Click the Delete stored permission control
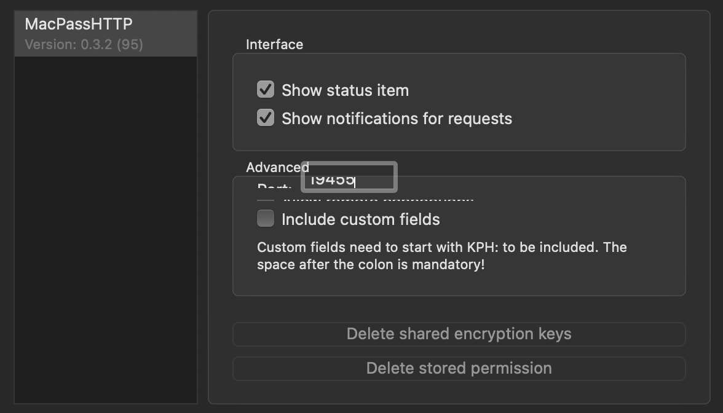723x413 pixels. coord(459,368)
